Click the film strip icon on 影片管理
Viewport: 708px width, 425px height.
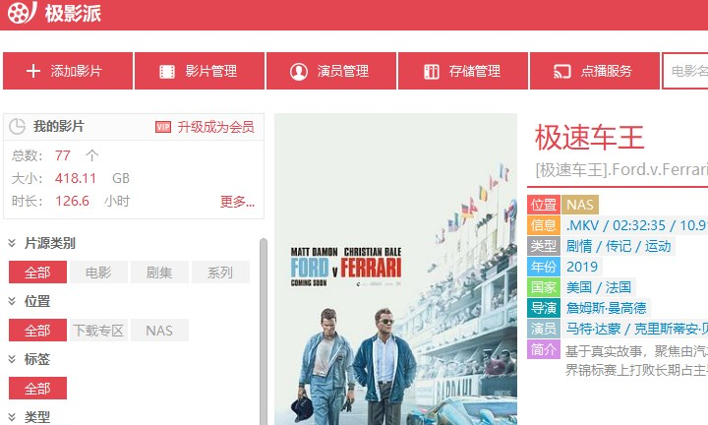167,72
